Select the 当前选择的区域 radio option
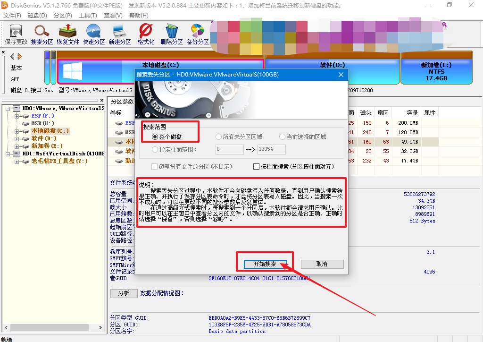Image resolution: width=483 pixels, height=342 pixels. 282,137
